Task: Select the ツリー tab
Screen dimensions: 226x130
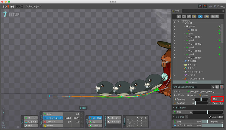Action: tap(177, 11)
